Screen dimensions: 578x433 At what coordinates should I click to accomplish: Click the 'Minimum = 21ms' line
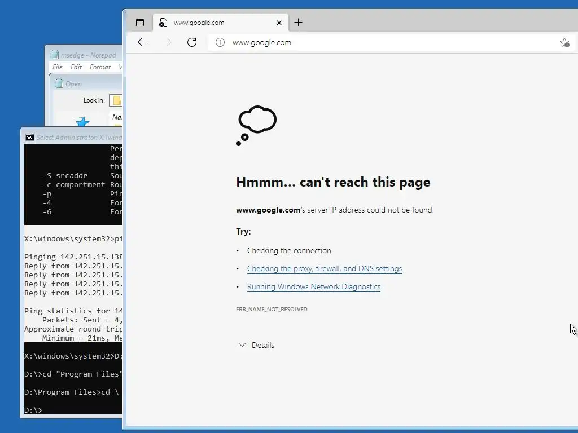[82, 338]
